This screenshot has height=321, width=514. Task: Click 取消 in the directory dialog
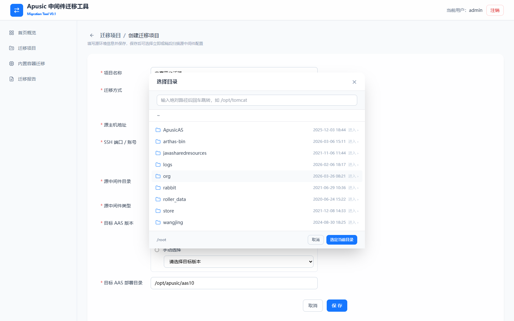click(x=316, y=240)
